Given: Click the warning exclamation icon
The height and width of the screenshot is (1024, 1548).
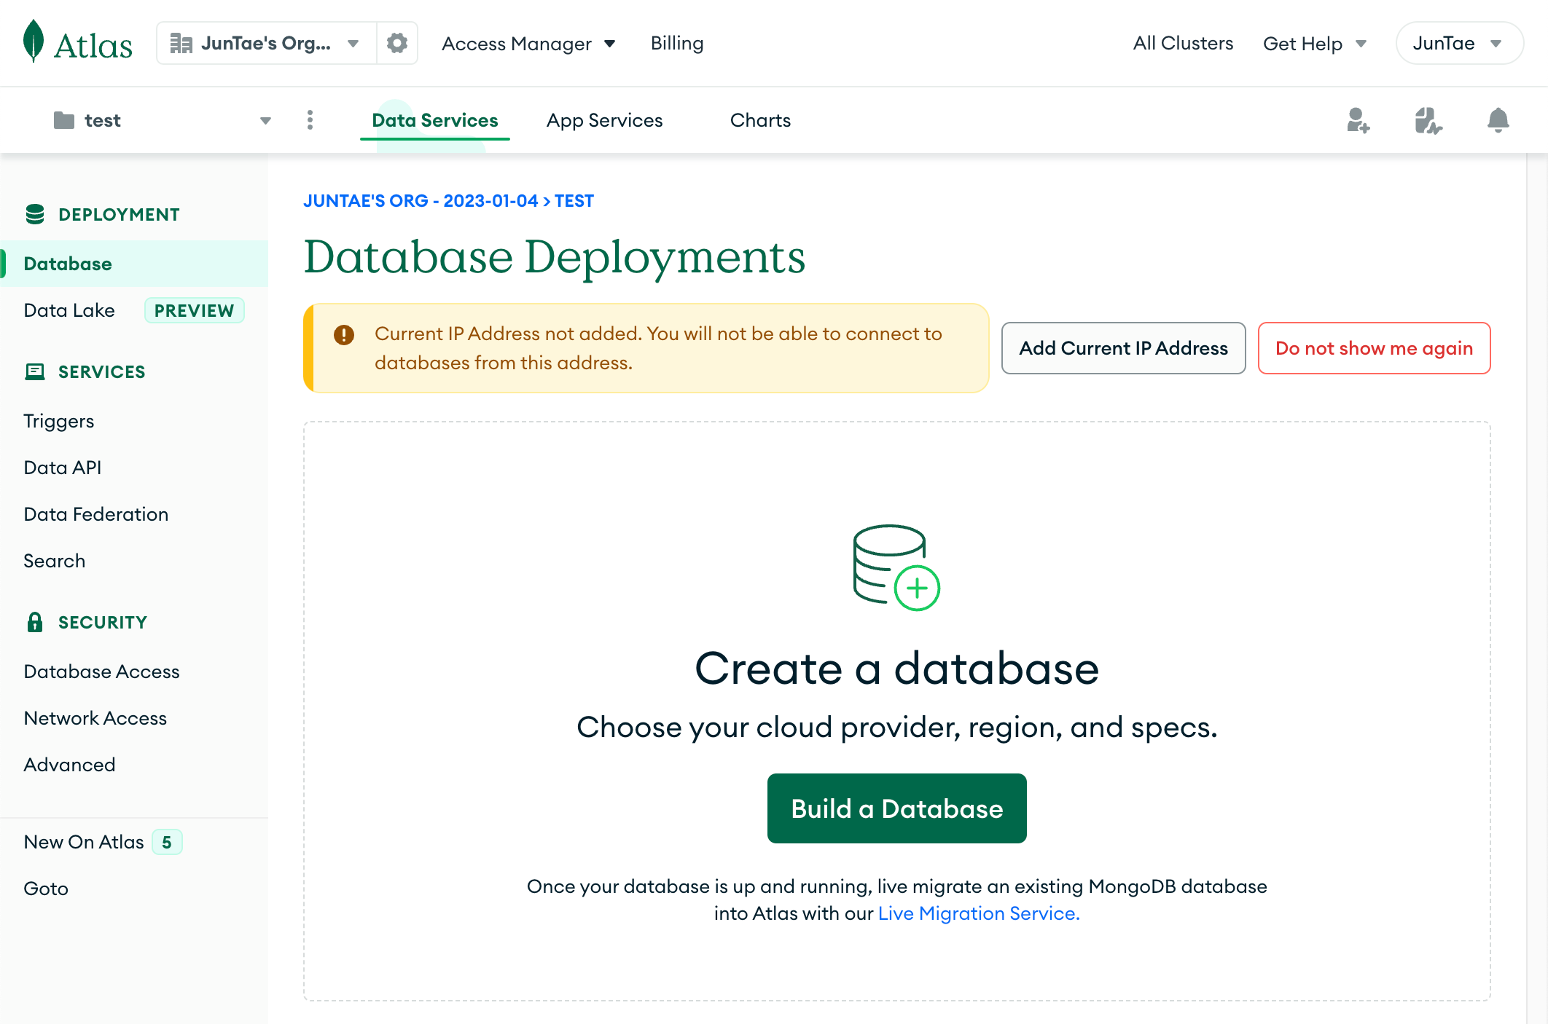Looking at the screenshot, I should [x=344, y=334].
